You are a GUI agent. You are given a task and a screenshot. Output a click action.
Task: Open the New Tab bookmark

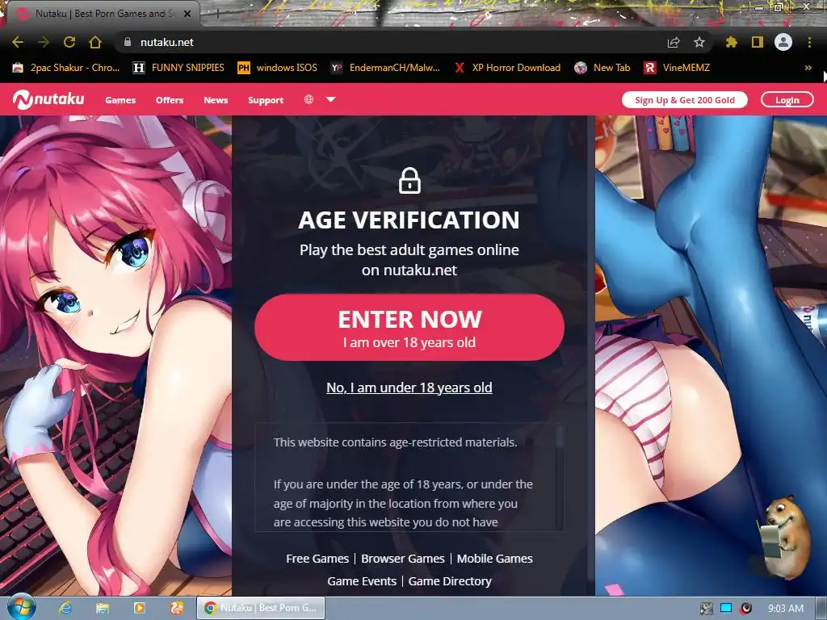602,68
